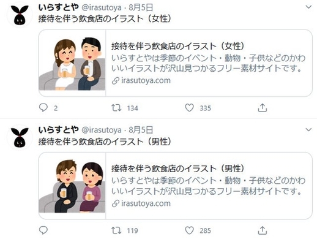Expand the second tweet's options chevron
The image size is (317, 239).
tap(308, 130)
